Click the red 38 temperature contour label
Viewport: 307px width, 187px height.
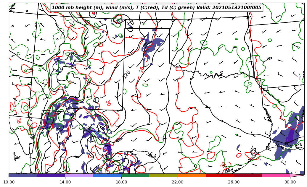pos(18,121)
